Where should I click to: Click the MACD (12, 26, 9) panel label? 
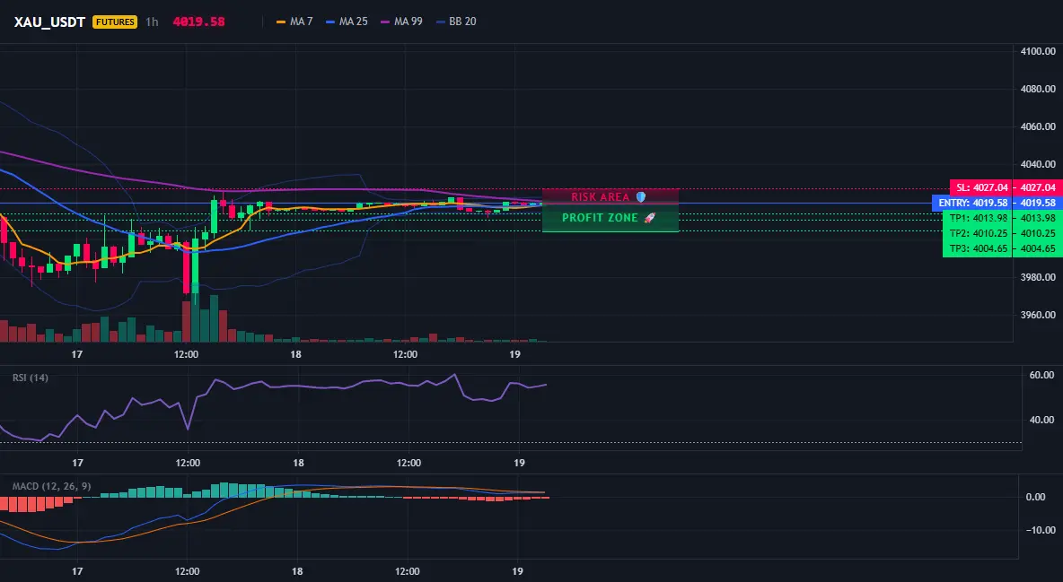tap(51, 486)
